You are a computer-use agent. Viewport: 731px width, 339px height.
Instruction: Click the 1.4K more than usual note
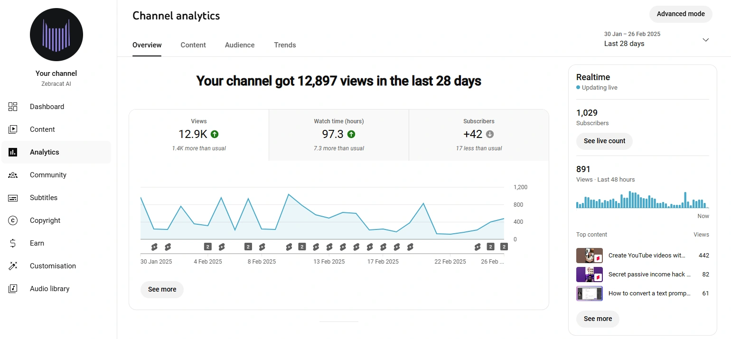click(199, 148)
